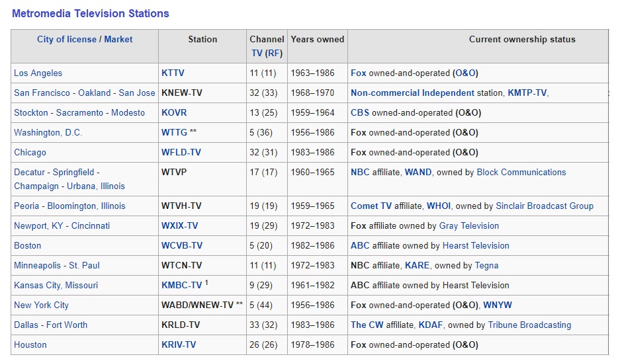Open the Washington, D.C. link

click(x=48, y=133)
